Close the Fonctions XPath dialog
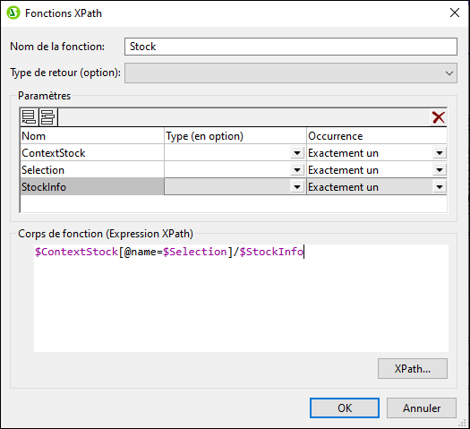 coord(455,13)
